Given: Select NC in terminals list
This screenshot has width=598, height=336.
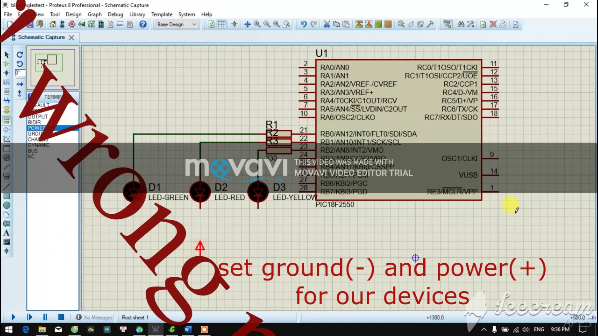Looking at the screenshot, I should pos(52,156).
